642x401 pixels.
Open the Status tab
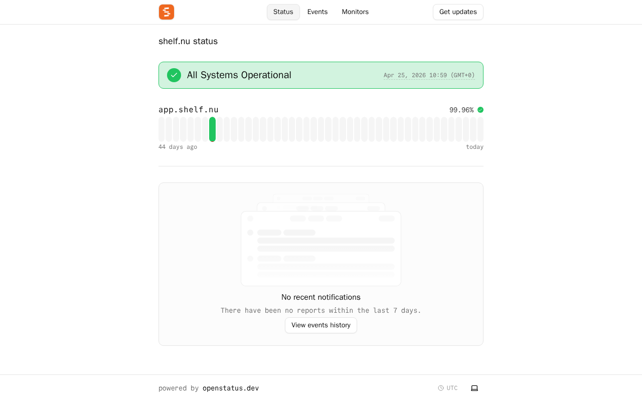283,12
